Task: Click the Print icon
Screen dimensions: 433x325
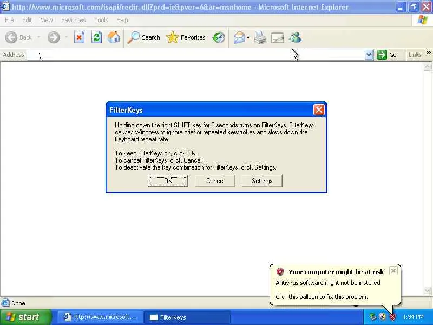Action: (x=260, y=37)
